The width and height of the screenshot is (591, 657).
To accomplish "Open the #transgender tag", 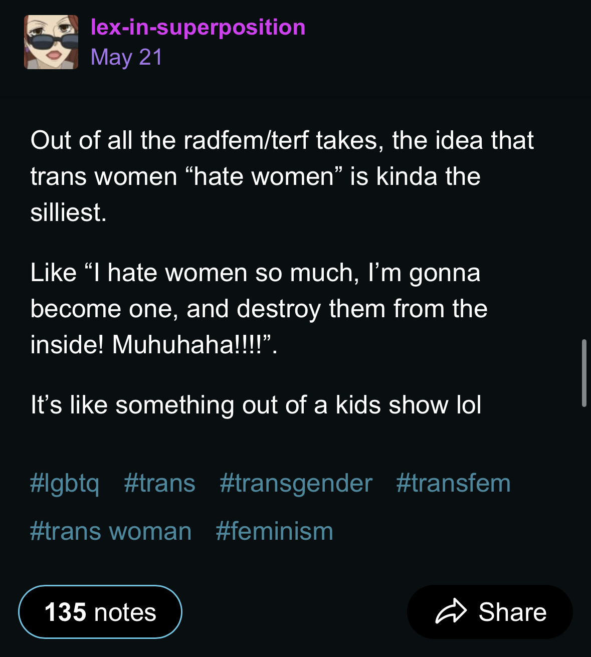I will [x=296, y=484].
